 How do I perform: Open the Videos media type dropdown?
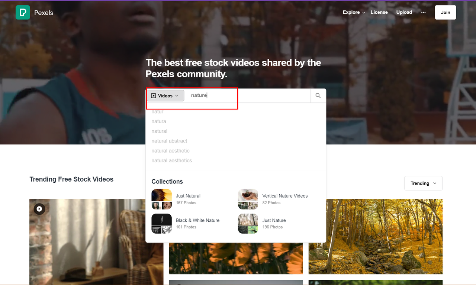click(165, 96)
